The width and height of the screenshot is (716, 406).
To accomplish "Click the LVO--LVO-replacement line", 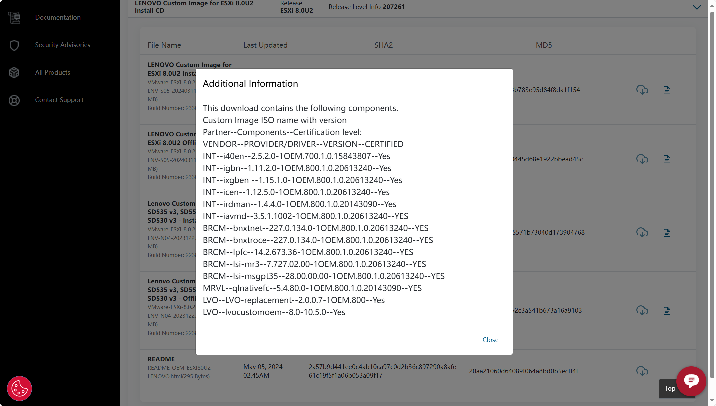I will coord(294,300).
